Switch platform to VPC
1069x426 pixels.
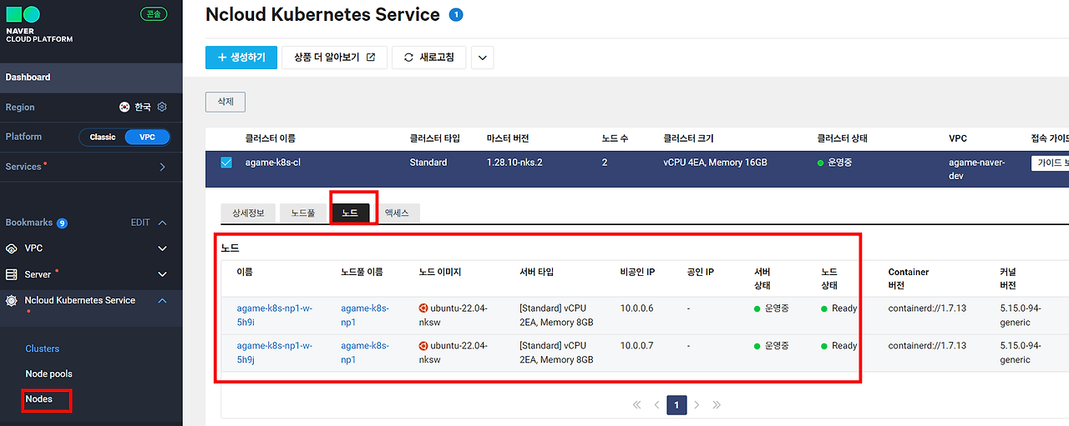pyautogui.click(x=147, y=137)
